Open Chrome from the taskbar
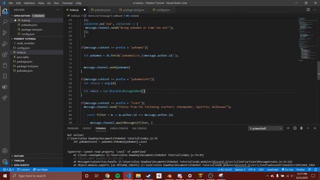The image size is (320, 180). (x=107, y=175)
